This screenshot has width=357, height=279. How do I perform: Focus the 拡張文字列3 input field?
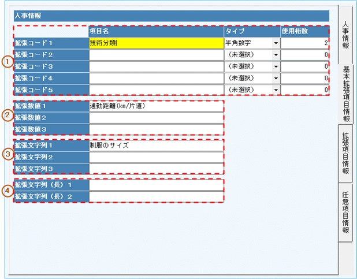pyautogui.click(x=156, y=169)
